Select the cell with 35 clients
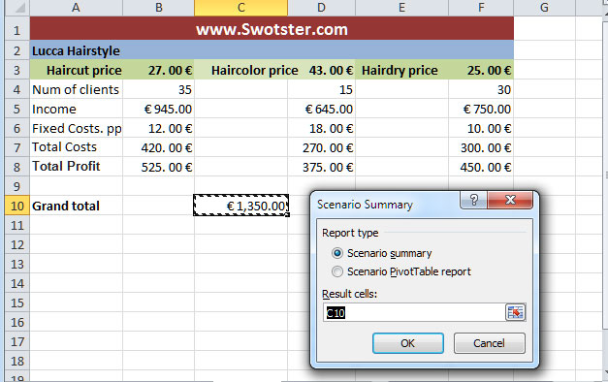Screen dimensions: 608x382 coord(159,89)
